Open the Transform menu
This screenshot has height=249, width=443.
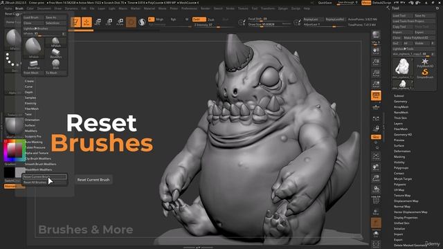click(x=267, y=8)
